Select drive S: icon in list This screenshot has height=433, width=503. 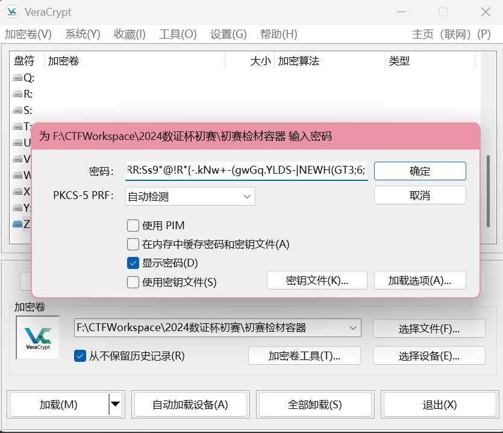pyautogui.click(x=17, y=110)
